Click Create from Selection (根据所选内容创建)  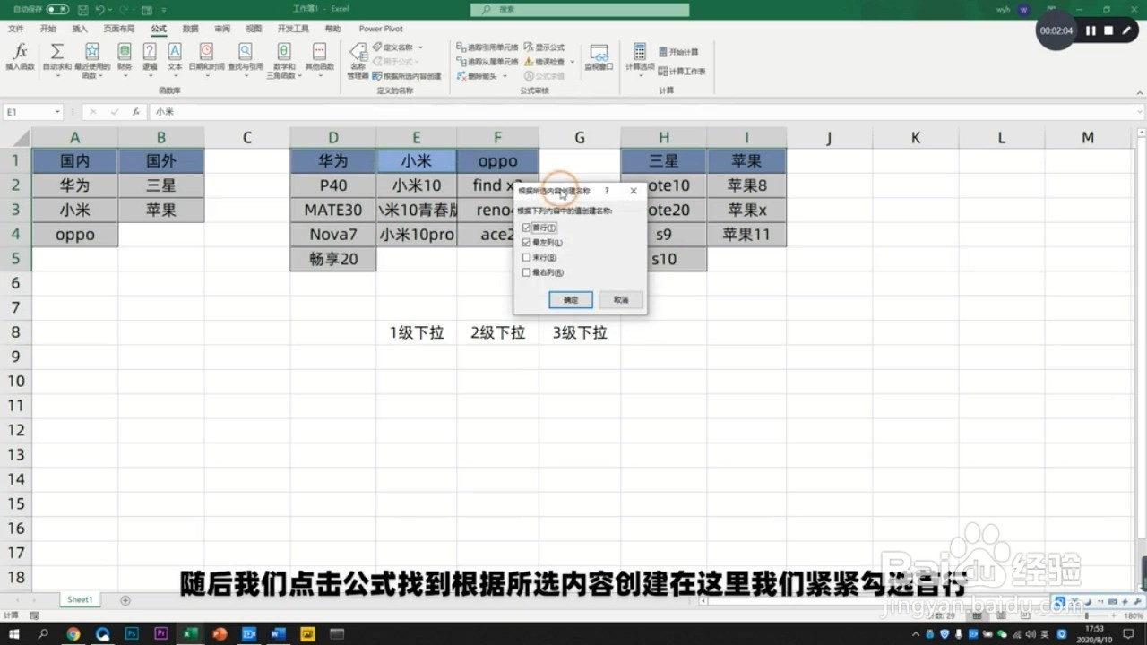[408, 76]
